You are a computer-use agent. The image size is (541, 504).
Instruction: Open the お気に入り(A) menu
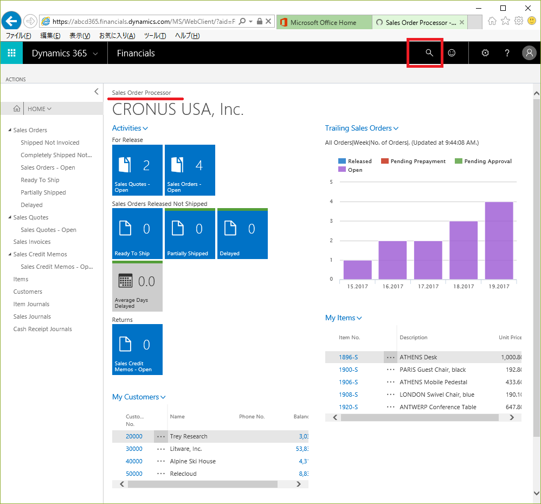117,36
